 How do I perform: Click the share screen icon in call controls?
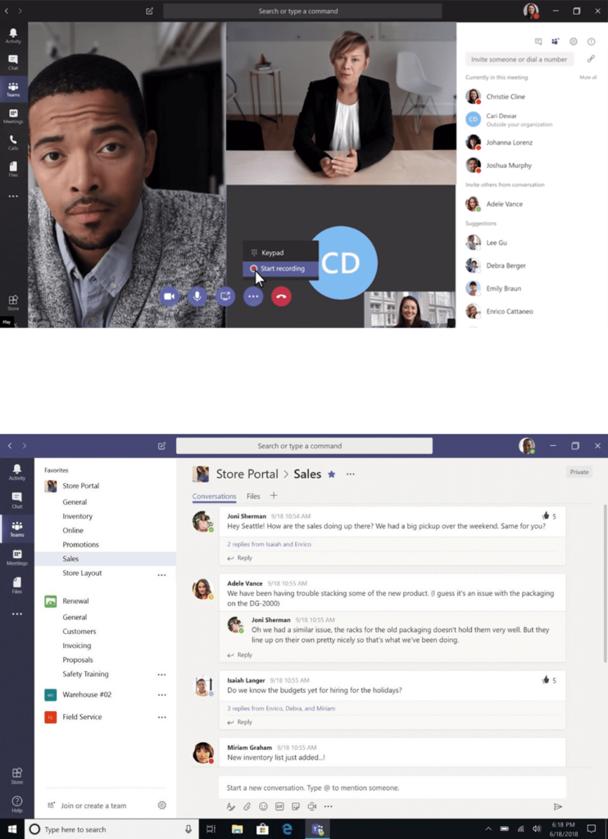(226, 297)
